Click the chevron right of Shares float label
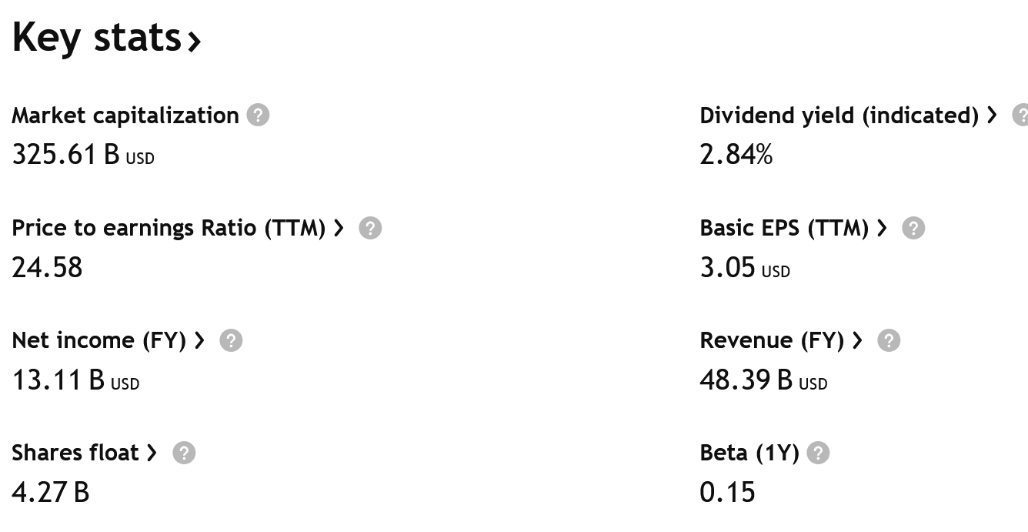Viewport: 1028px width, 532px height. point(152,453)
